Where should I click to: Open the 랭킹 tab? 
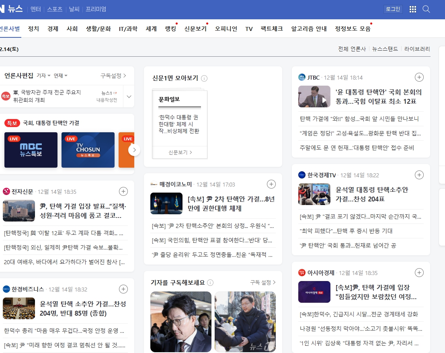(170, 29)
